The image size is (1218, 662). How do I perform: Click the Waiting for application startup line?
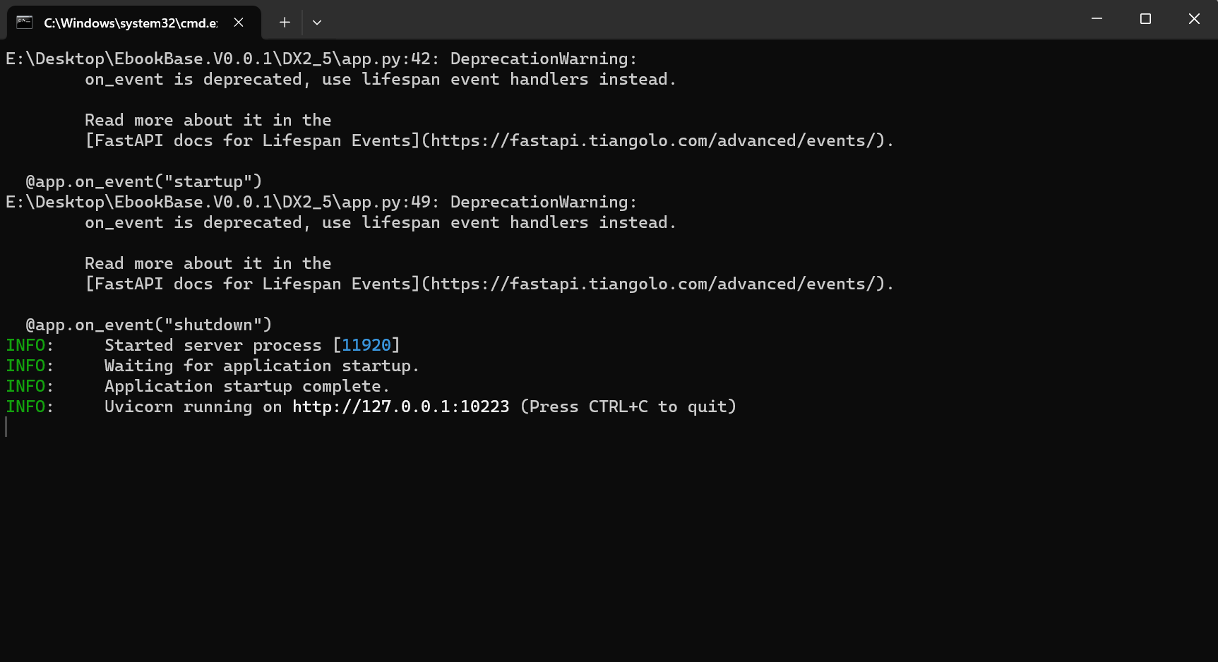(x=262, y=366)
